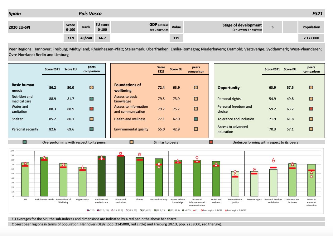Select the Tolerance and inclusion score "71.9"

273,119
